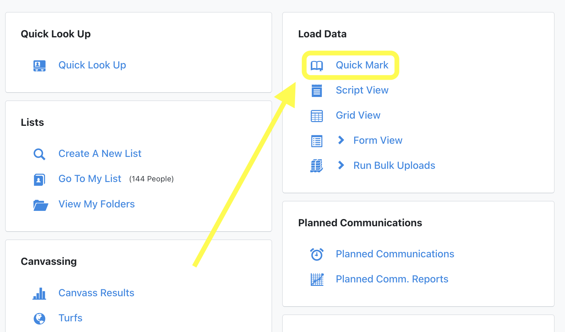Click the magnifying glass Create List icon

[39, 154]
